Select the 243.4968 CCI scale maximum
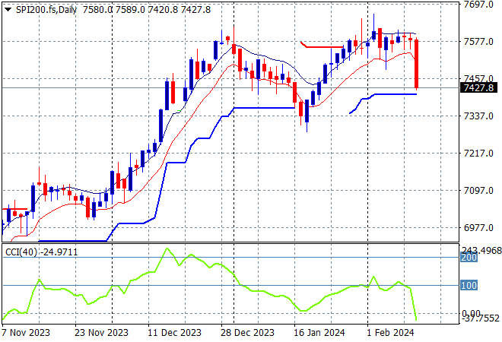502x342 pixels. pos(481,250)
